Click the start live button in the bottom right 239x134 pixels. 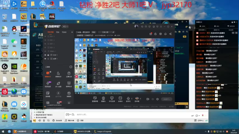(x=167, y=99)
